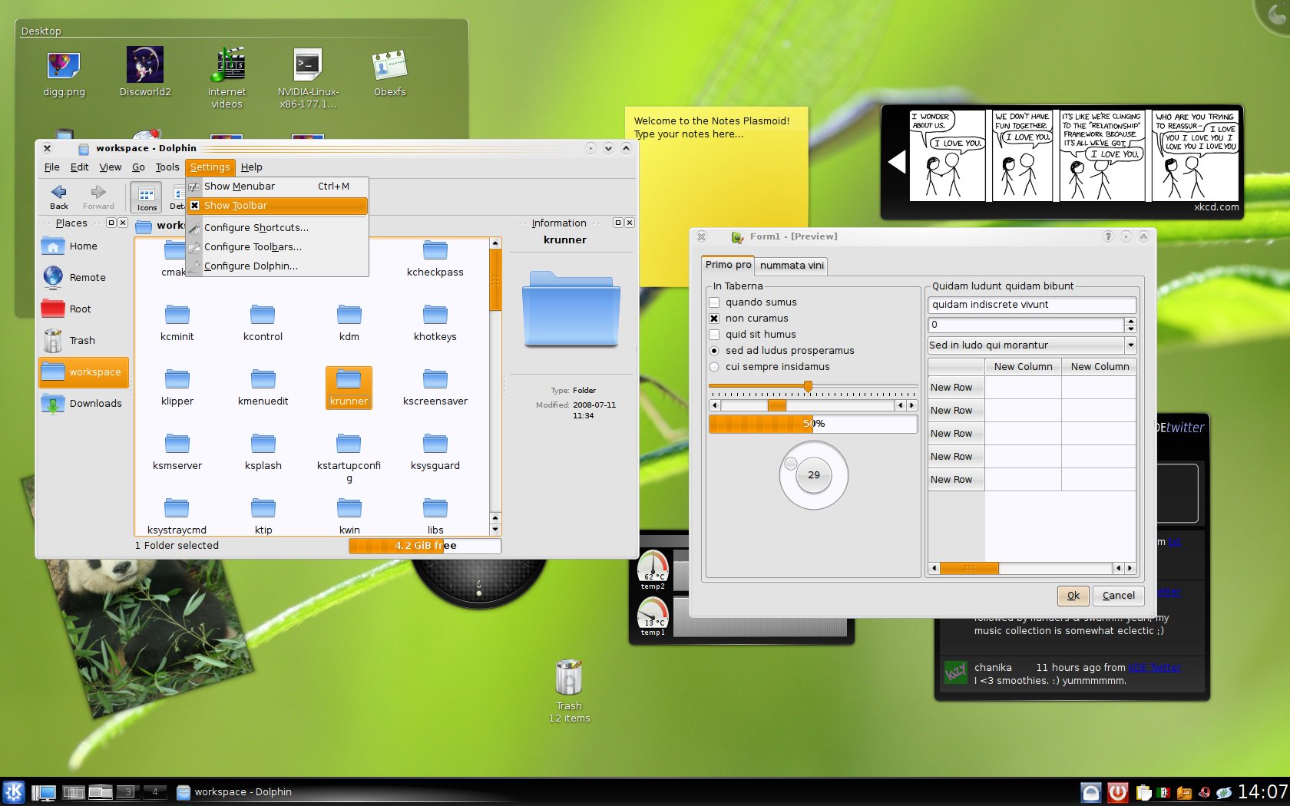Click the Ok button in Form1
The width and height of the screenshot is (1290, 806).
[1073, 596]
